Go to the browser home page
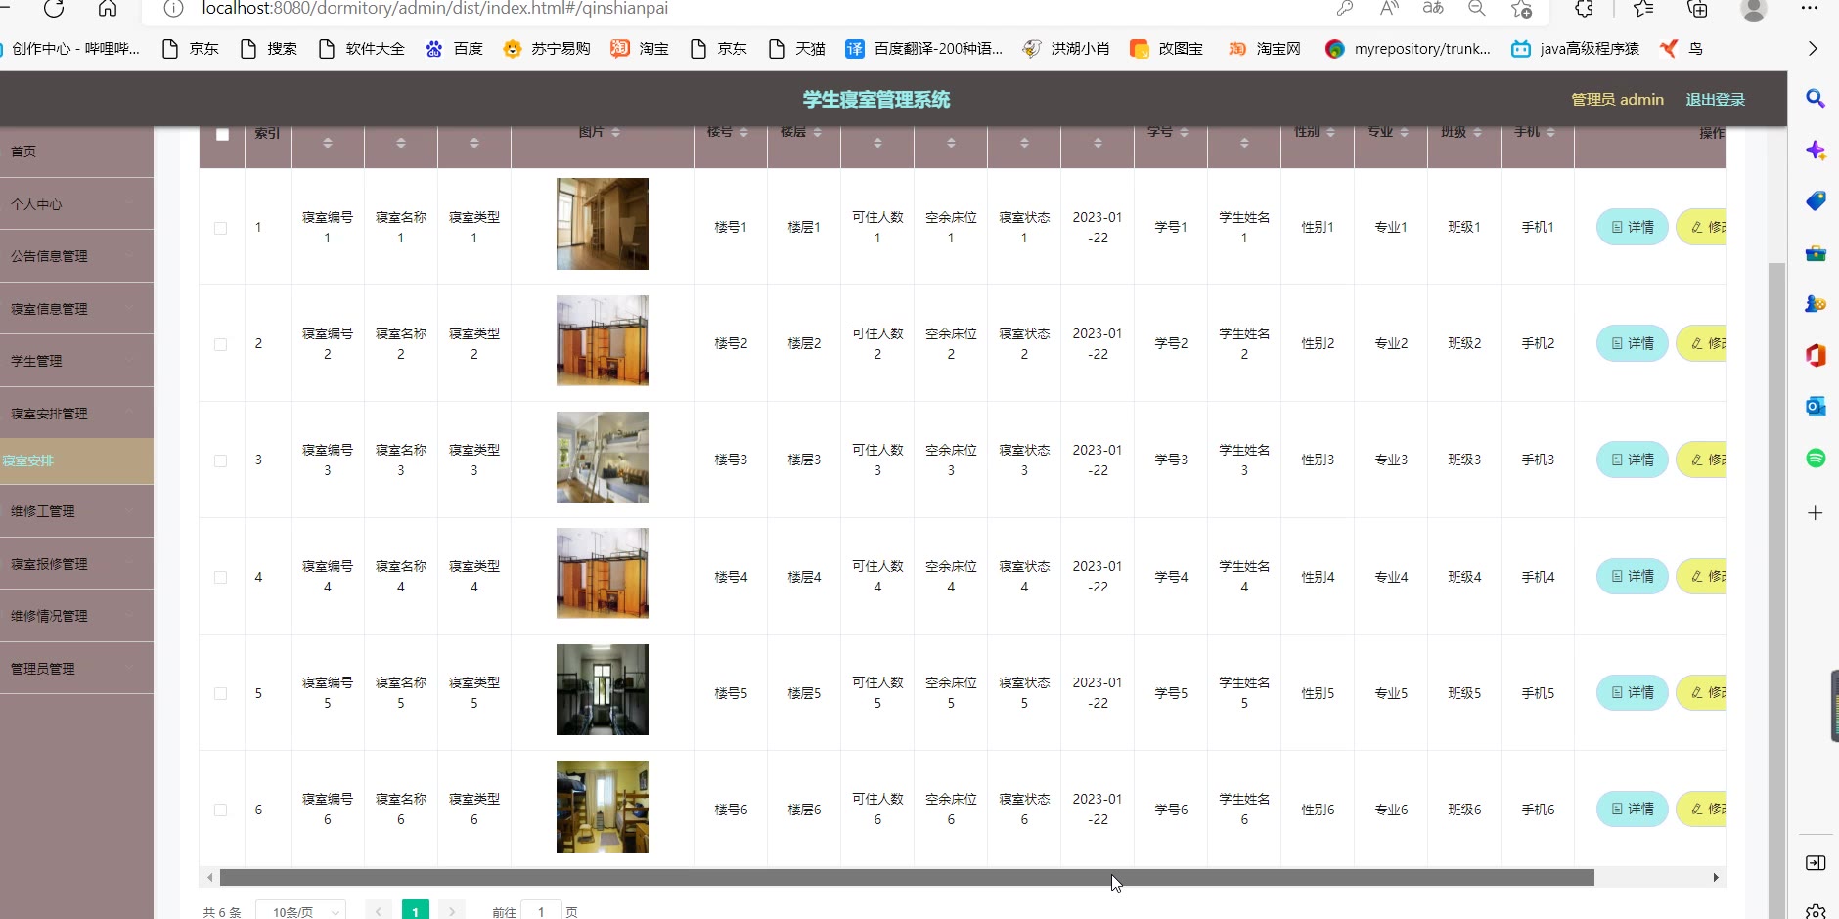 pos(108,9)
